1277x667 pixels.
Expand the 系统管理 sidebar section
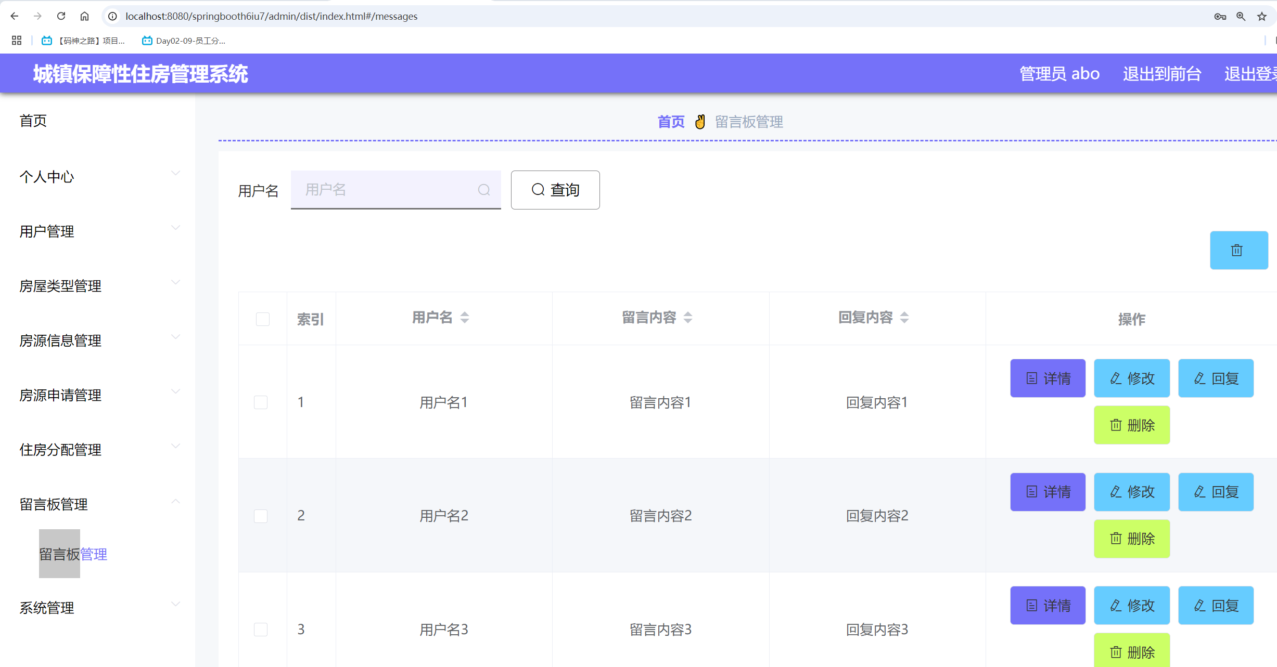(x=46, y=607)
